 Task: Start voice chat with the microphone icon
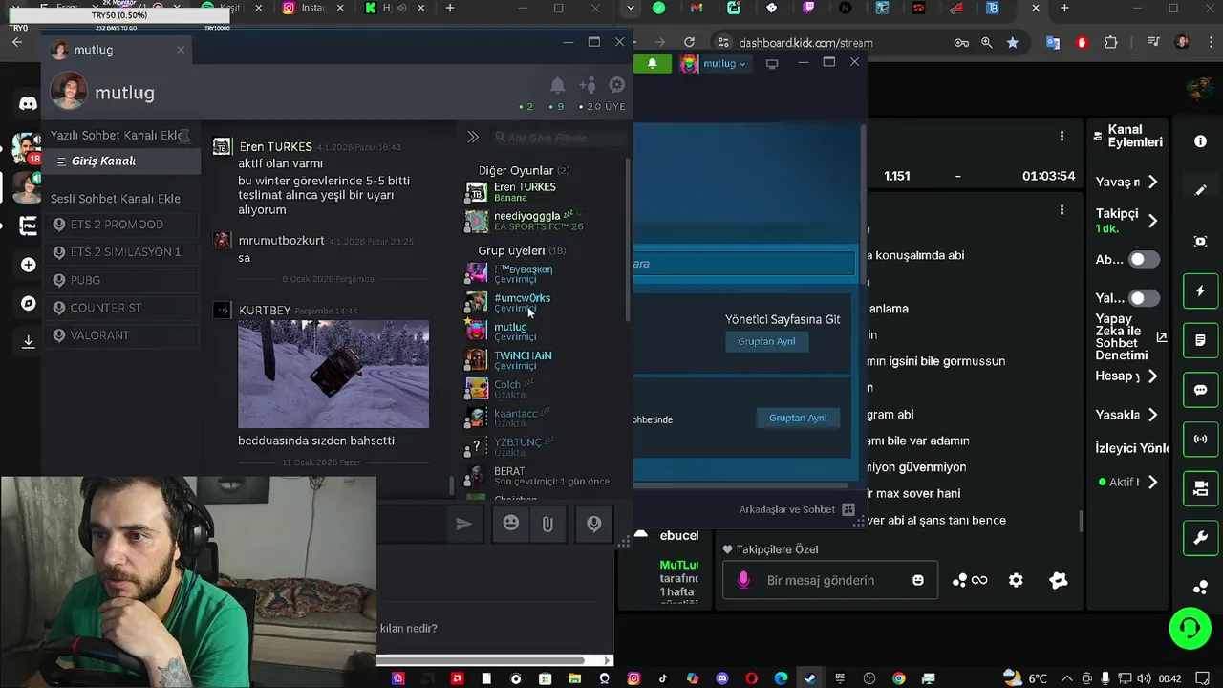pyautogui.click(x=593, y=524)
